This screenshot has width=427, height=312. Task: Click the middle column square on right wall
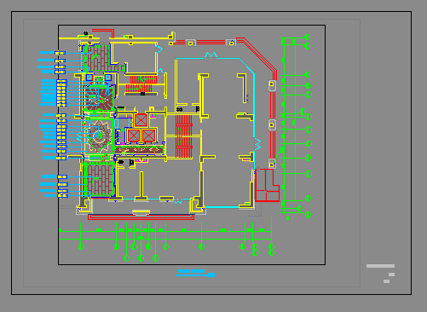272,125
